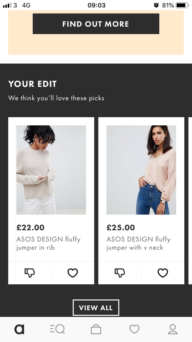This screenshot has width=192, height=342.
Task: Save the £25.00 v neck jumper with heart
Action: [x=163, y=273]
